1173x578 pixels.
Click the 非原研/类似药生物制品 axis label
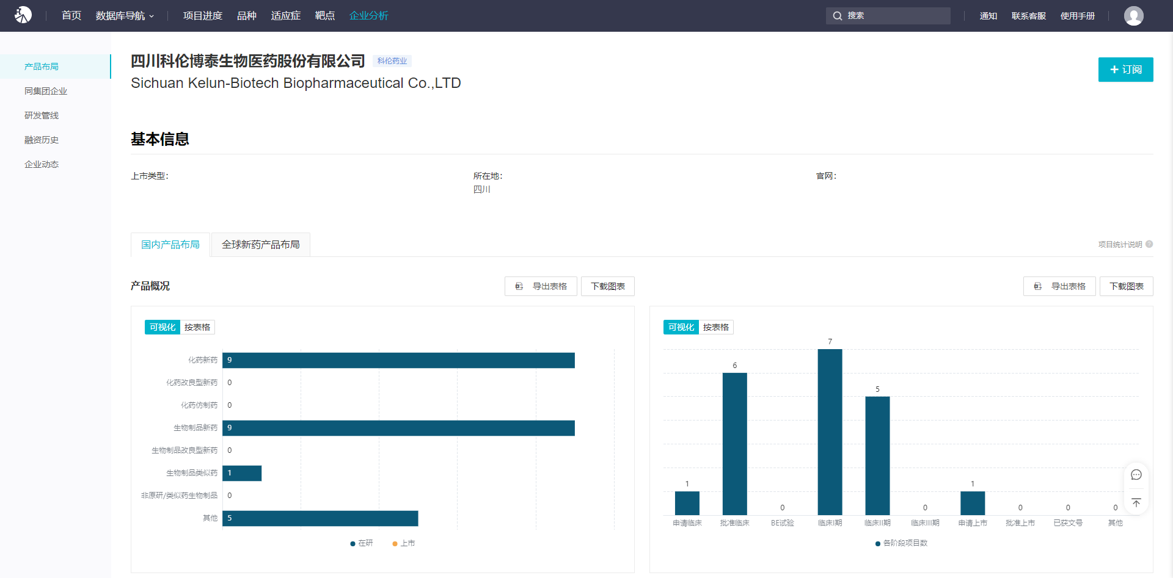pos(179,496)
